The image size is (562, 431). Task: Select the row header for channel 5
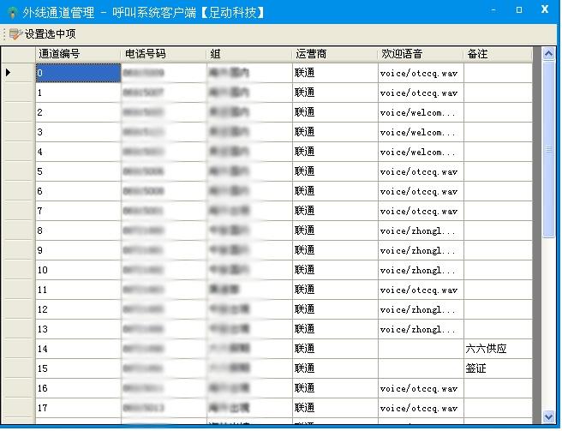coord(18,171)
